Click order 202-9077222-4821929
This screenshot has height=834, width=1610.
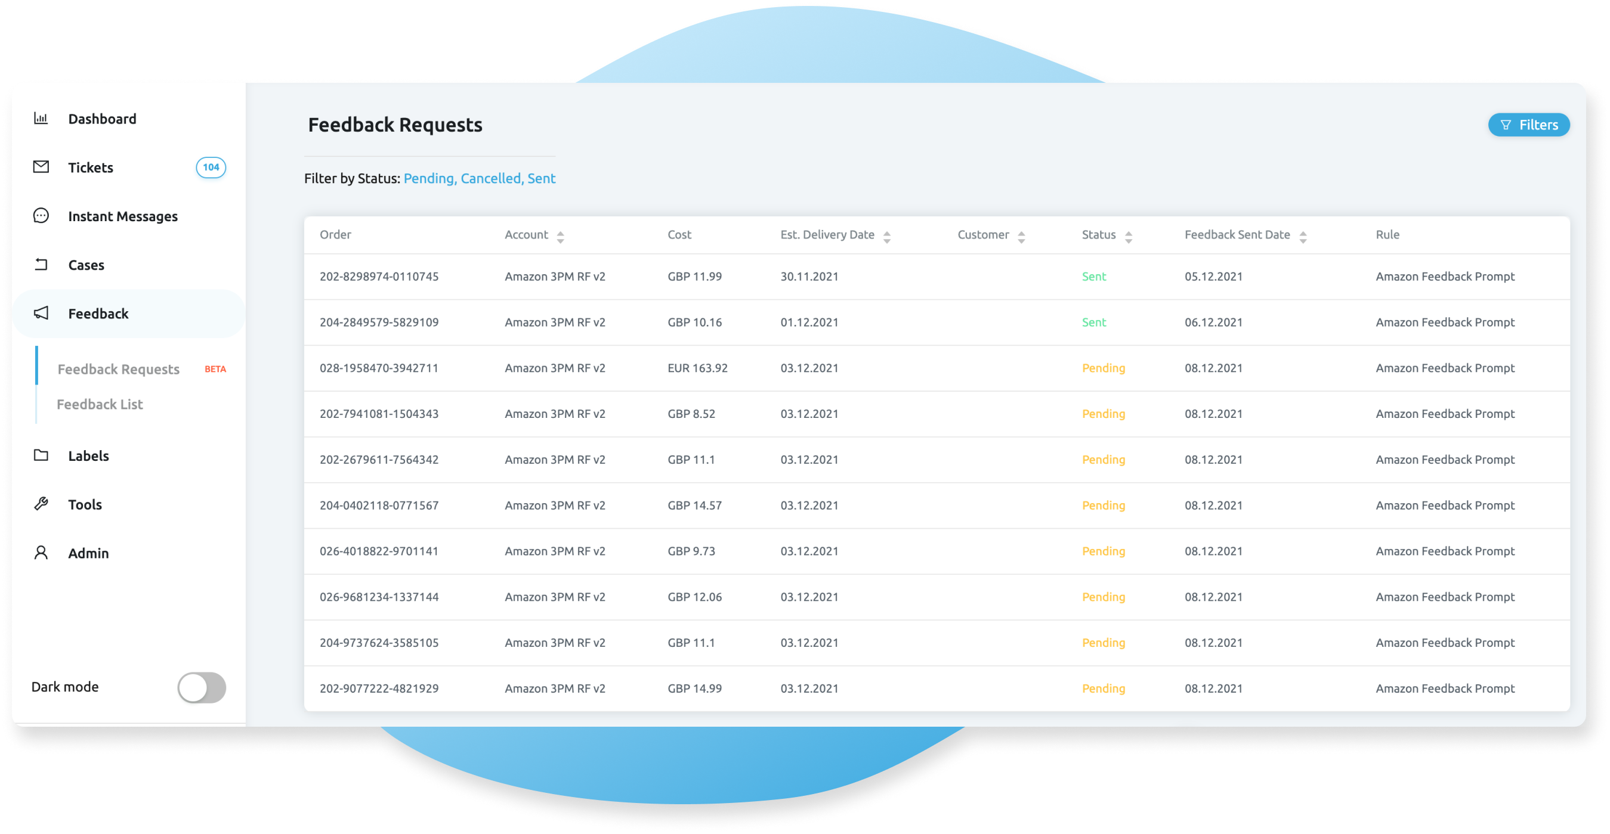tap(379, 689)
